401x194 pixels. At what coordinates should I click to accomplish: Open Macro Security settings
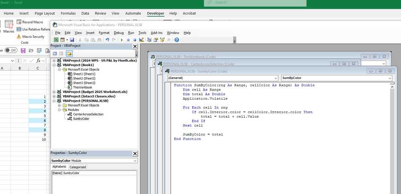[x=31, y=36]
